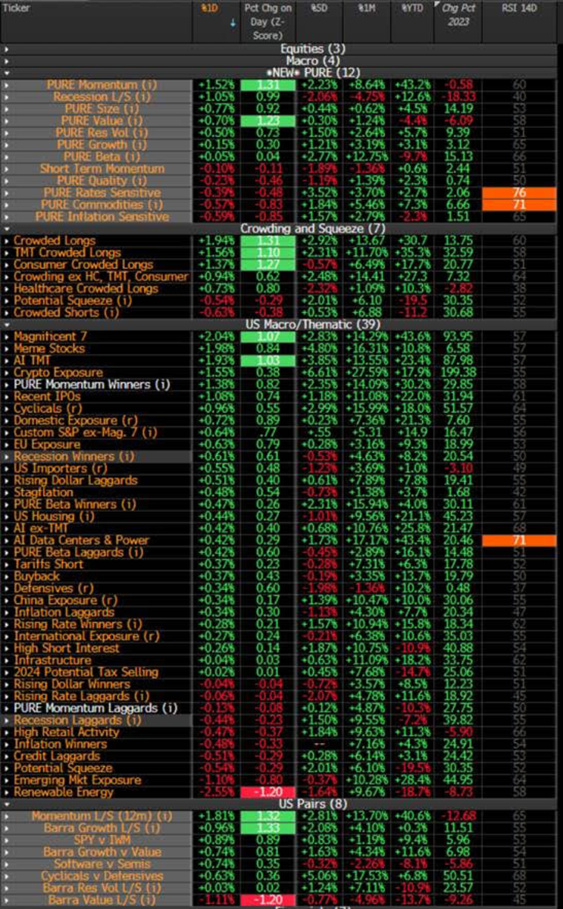Collapse the *NEW* PURE (12) group
Screen dimensions: 563x909
7,73
